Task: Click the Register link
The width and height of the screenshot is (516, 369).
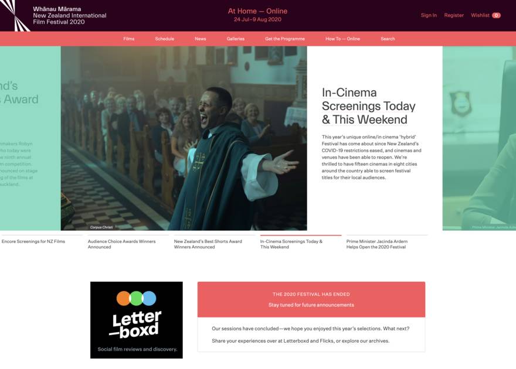Action: (454, 15)
